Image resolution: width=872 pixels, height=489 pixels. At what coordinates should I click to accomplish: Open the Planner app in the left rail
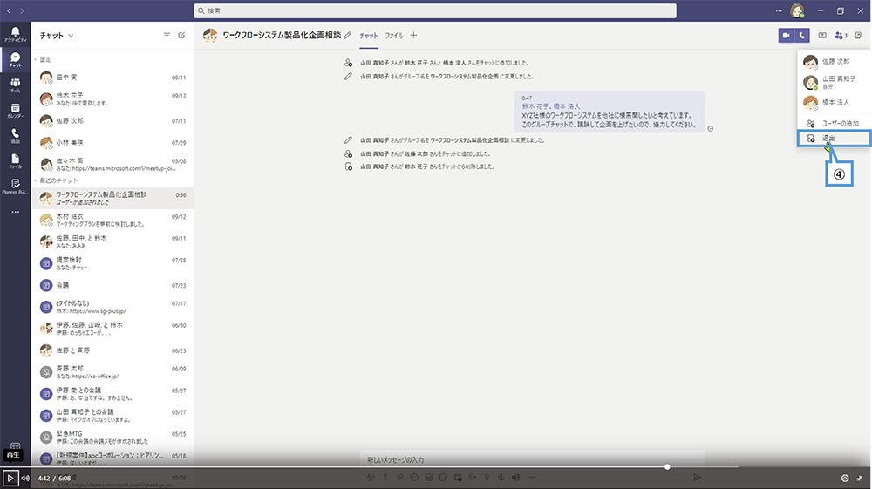coord(15,187)
